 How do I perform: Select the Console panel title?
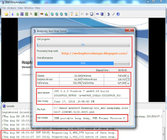[x=10, y=106]
